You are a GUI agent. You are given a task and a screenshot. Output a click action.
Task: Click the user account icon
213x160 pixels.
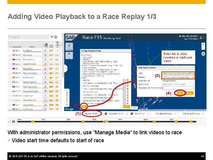click(x=201, y=37)
